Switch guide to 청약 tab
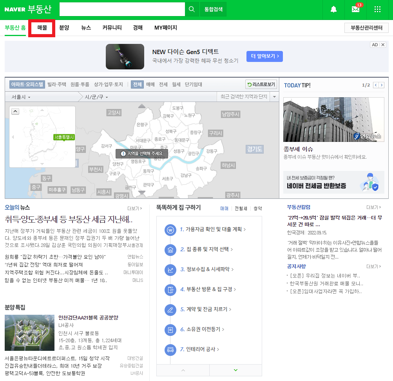Screen dimensions: 393x381 click(258, 209)
